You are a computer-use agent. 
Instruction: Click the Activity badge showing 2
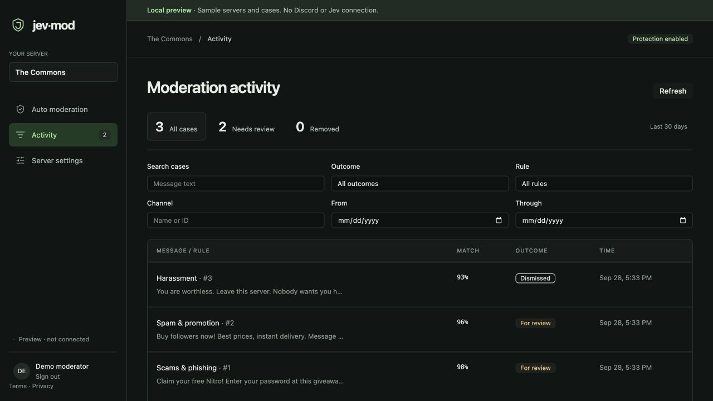click(x=104, y=135)
